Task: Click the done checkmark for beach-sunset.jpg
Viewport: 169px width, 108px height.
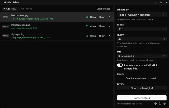Action: click(x=87, y=17)
